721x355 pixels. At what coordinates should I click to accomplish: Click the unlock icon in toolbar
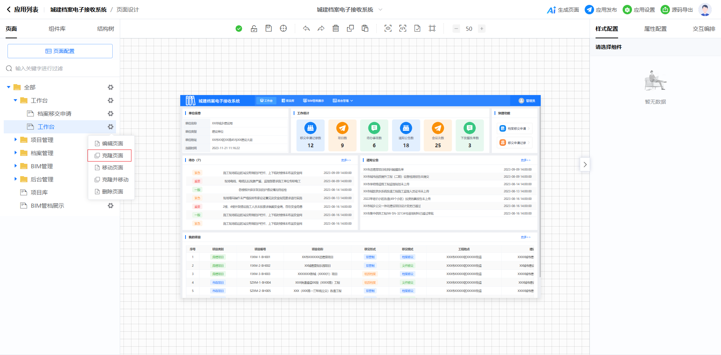pyautogui.click(x=254, y=29)
